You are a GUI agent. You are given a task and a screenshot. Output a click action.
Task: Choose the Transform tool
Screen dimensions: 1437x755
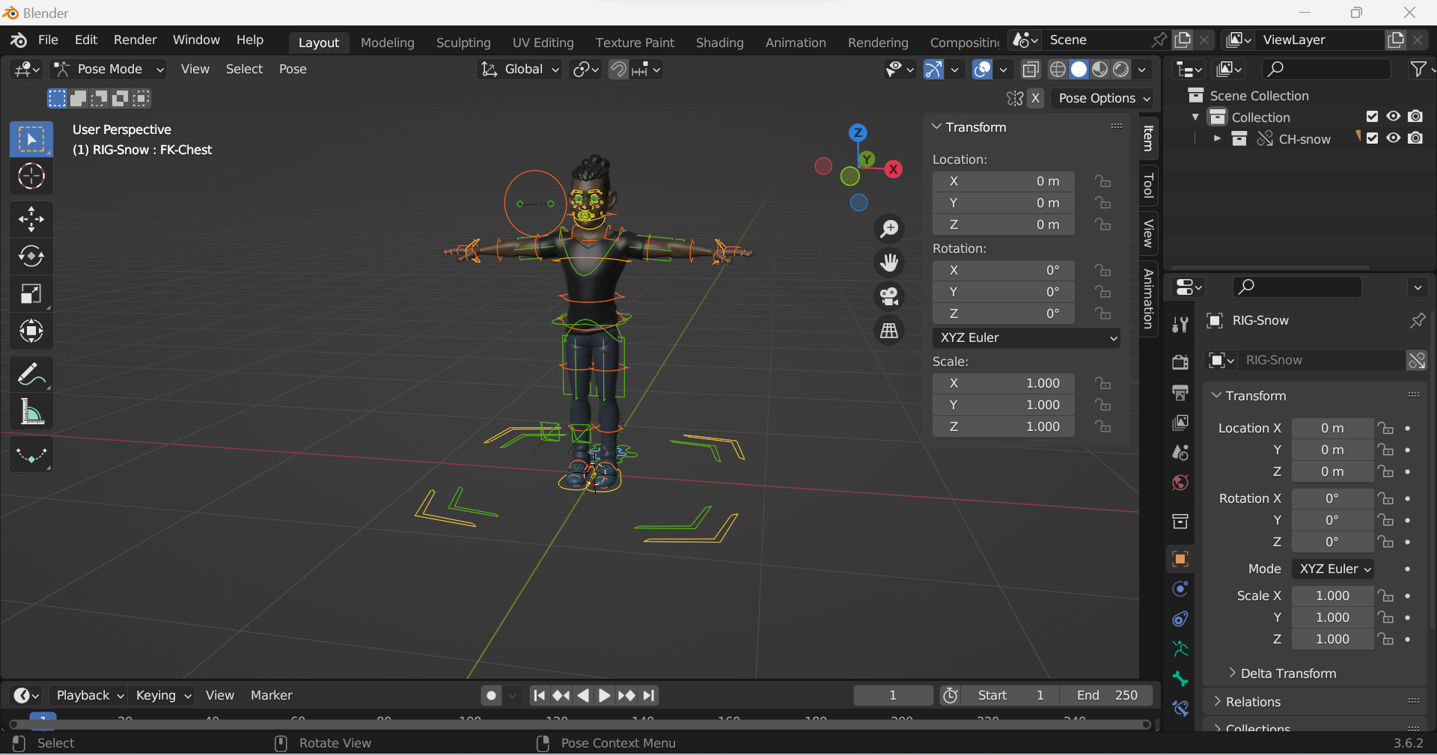tap(31, 331)
